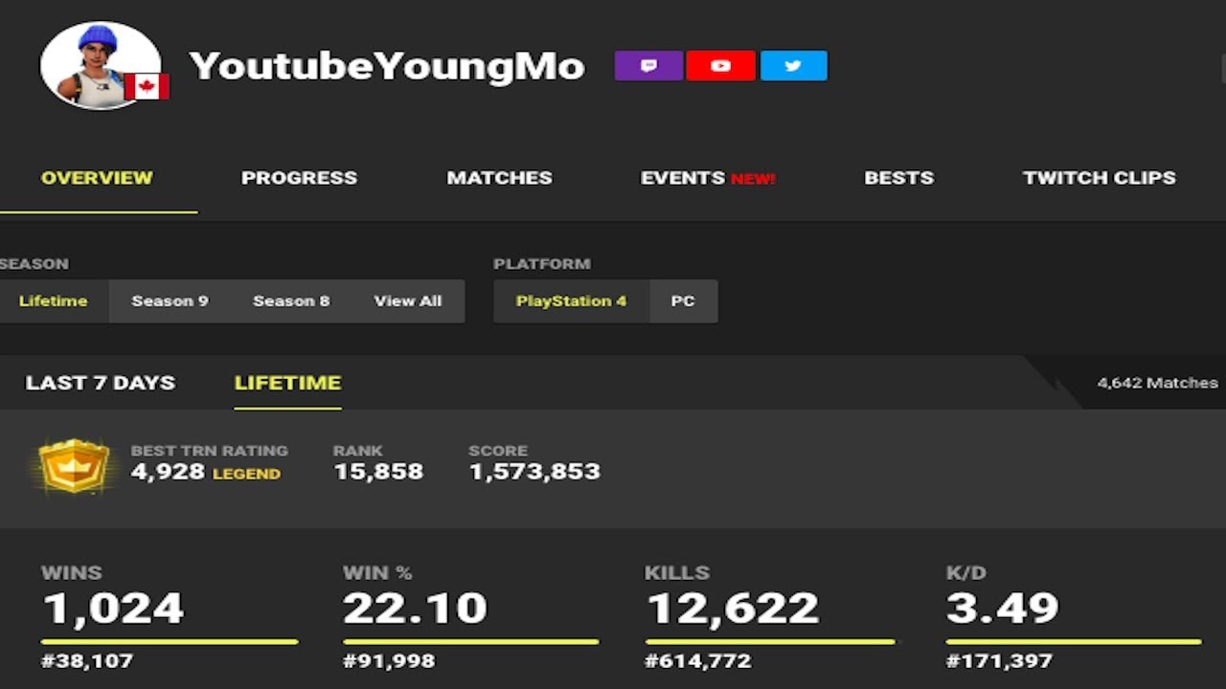Click the wins rank #38,107
Image resolution: width=1226 pixels, height=689 pixels.
pos(87,660)
